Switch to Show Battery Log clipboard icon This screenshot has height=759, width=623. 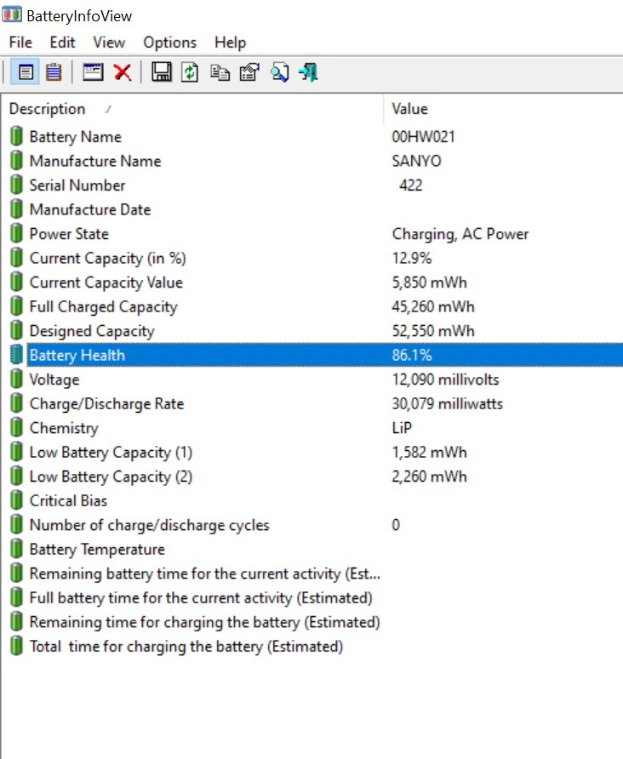54,72
